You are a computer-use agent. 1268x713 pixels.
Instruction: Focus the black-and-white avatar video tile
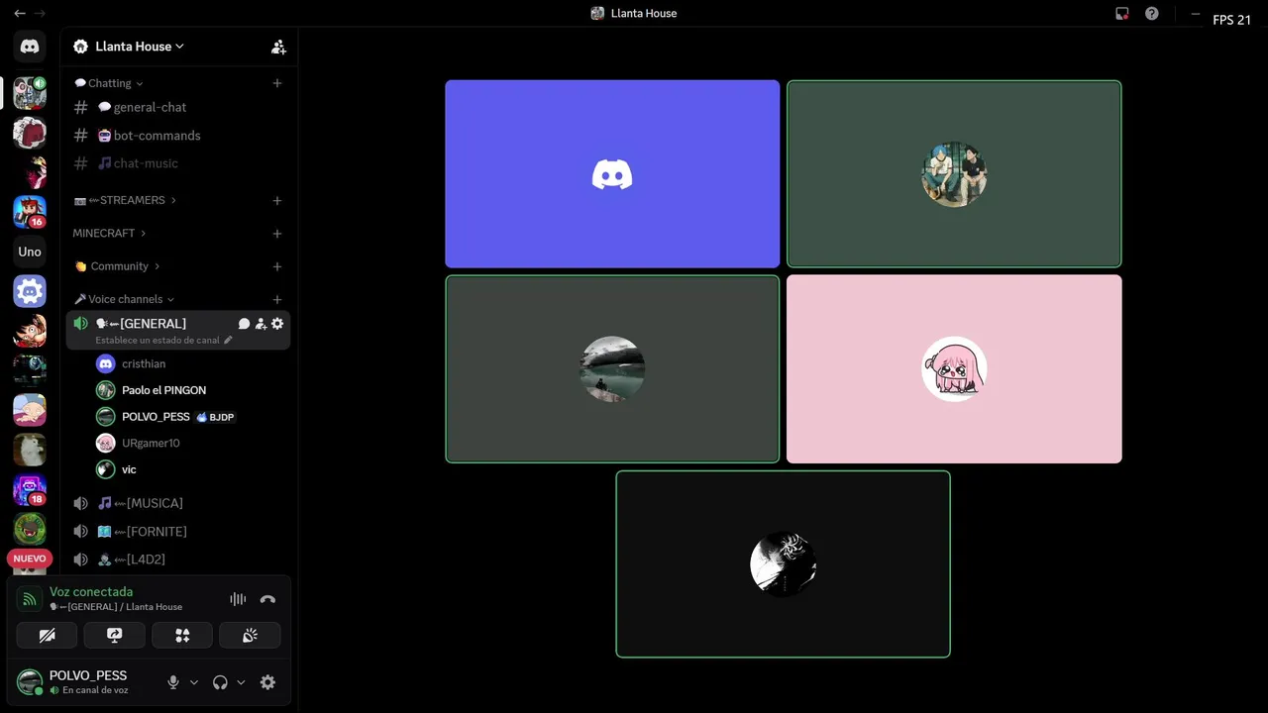pos(783,564)
